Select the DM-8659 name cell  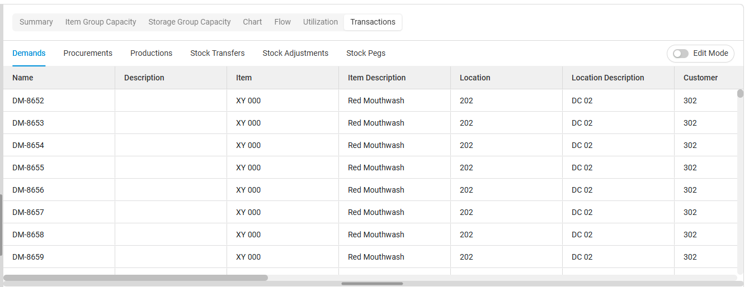tap(59, 257)
